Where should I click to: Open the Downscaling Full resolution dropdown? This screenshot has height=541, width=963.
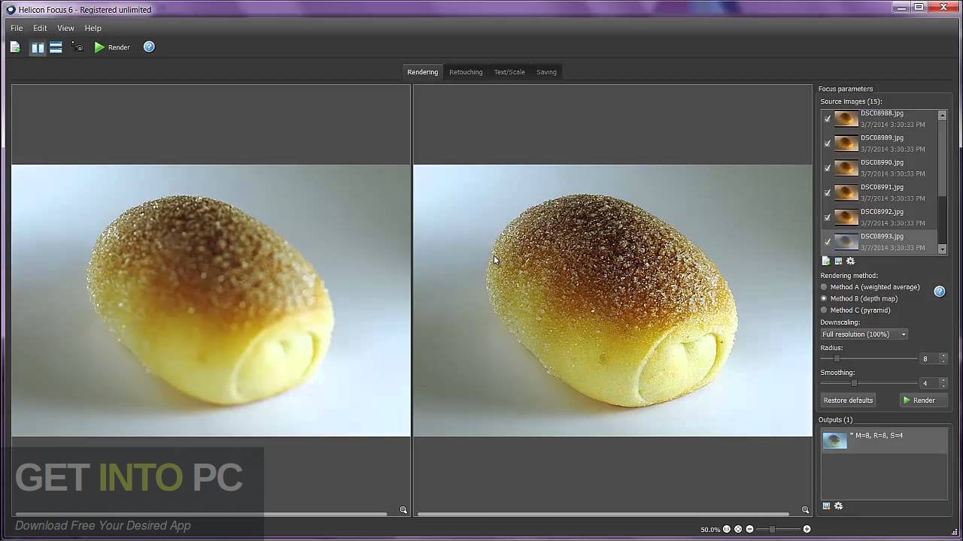(864, 334)
